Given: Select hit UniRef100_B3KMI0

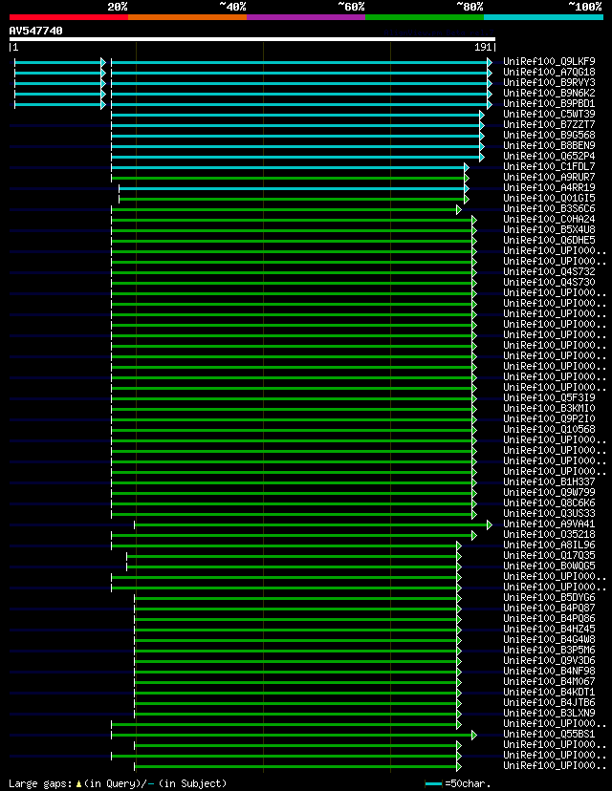Looking at the screenshot, I should 549,408.
